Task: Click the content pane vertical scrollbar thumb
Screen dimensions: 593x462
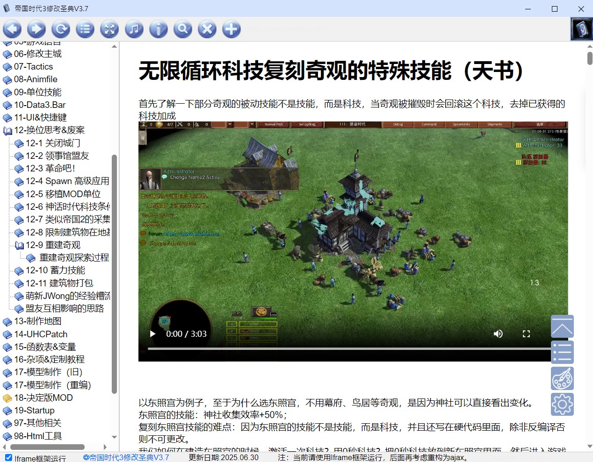Action: tap(590, 58)
